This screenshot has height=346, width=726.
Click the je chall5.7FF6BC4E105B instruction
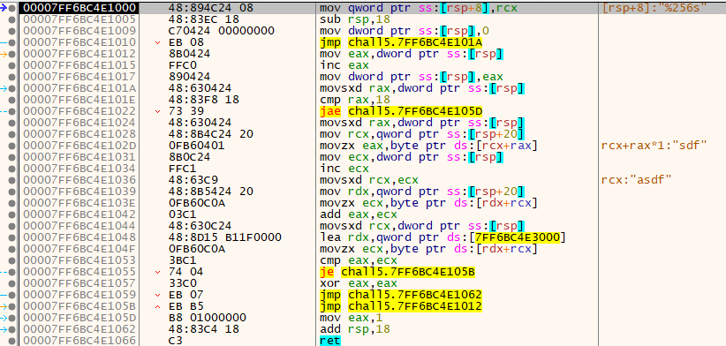pos(397,272)
